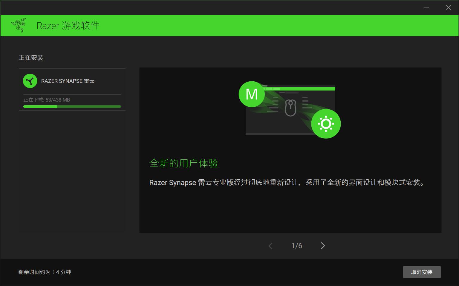The height and width of the screenshot is (286, 459).
Task: Go back using the left carousel arrow
Action: click(270, 246)
